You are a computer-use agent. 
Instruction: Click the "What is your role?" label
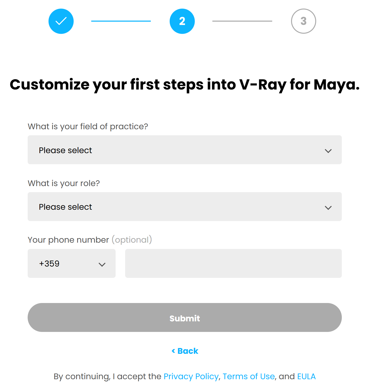[x=64, y=183]
